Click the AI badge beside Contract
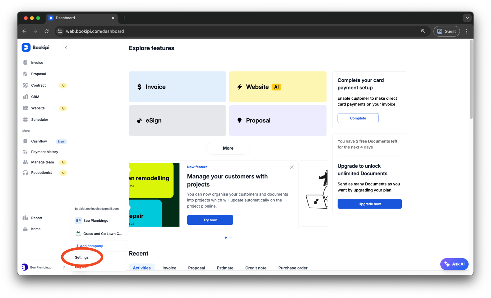The image size is (491, 298). 63,86
